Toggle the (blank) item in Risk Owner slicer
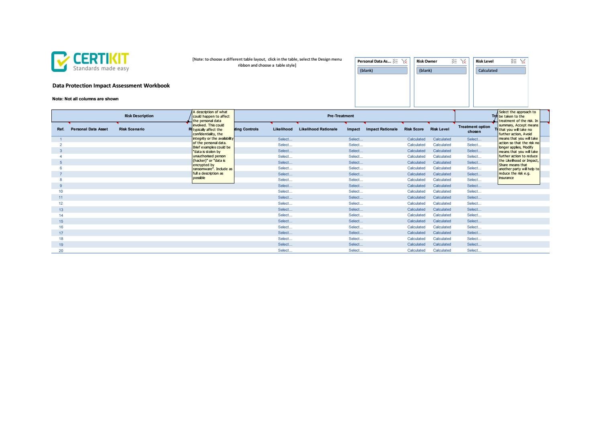Viewport: 601px width, 425px height. pyautogui.click(x=441, y=70)
